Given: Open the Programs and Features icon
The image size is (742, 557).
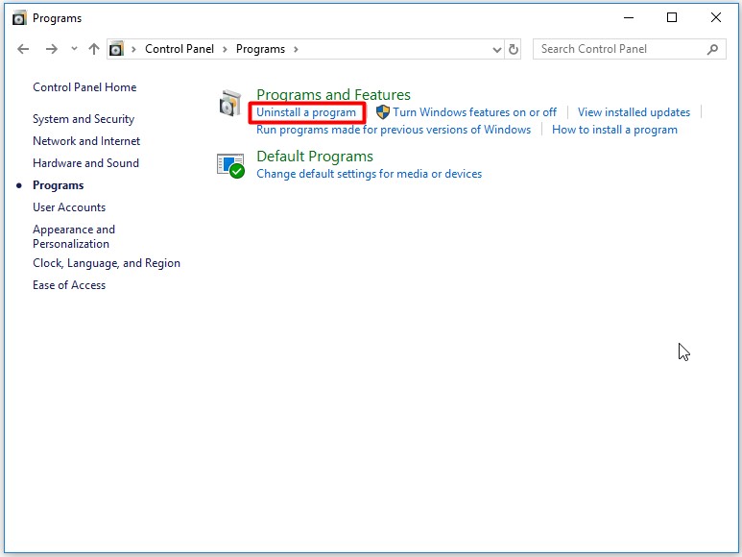Looking at the screenshot, I should pyautogui.click(x=230, y=103).
